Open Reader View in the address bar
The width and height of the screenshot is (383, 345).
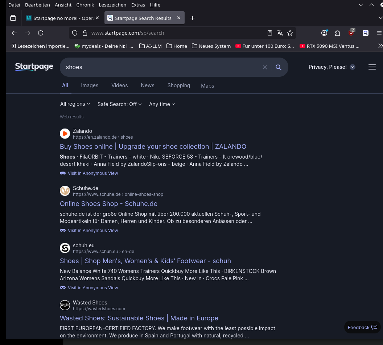[x=269, y=33]
